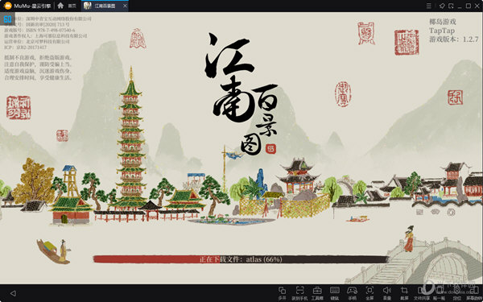Trigger the 摇一摇 shake function
Viewport: 483px width, 302px height.
[x=440, y=293]
